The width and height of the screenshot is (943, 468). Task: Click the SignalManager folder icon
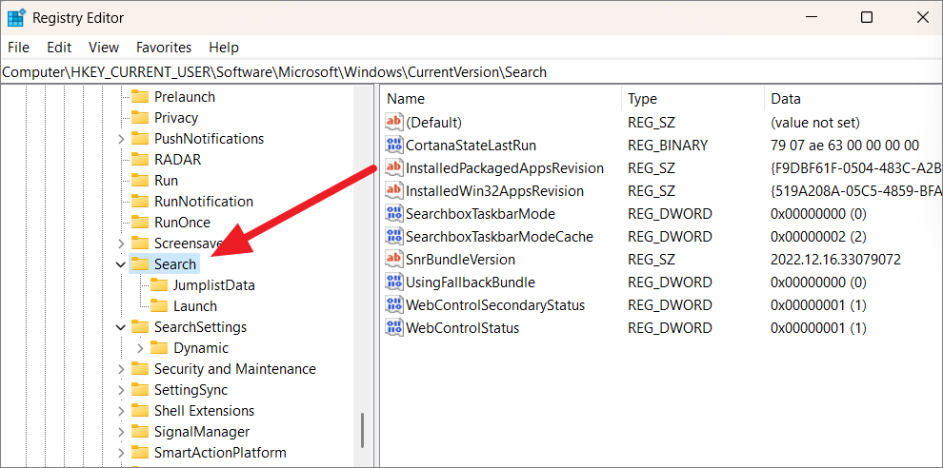139,431
